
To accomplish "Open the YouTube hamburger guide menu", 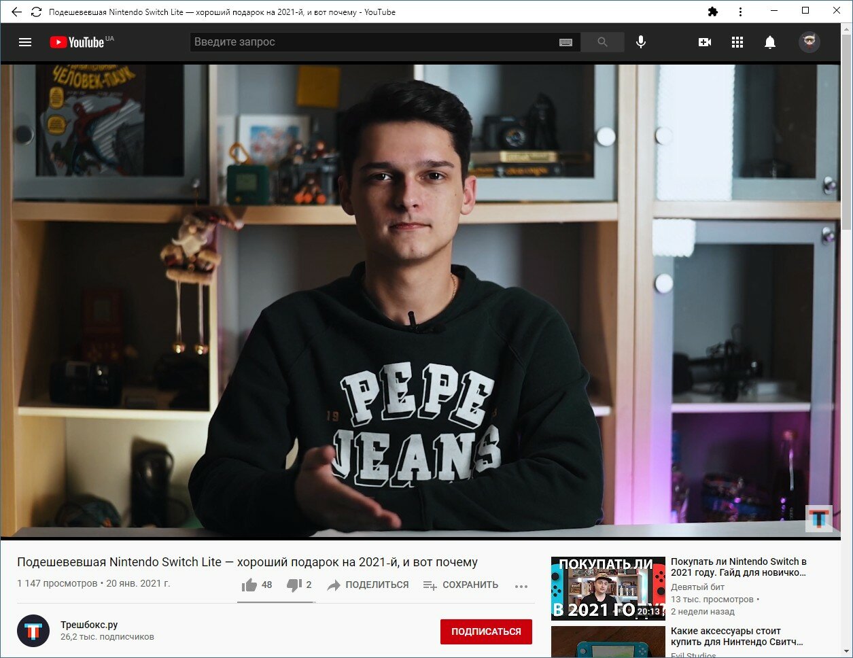I will point(25,42).
